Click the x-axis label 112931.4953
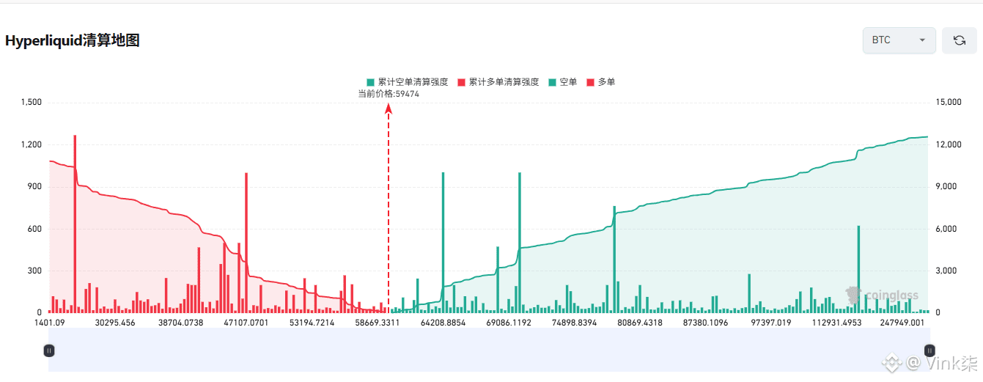 pyautogui.click(x=836, y=322)
